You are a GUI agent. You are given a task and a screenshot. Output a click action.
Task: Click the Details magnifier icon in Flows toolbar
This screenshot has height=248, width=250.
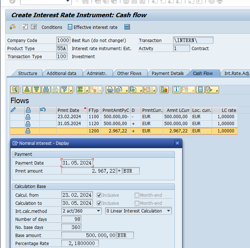tap(15, 89)
